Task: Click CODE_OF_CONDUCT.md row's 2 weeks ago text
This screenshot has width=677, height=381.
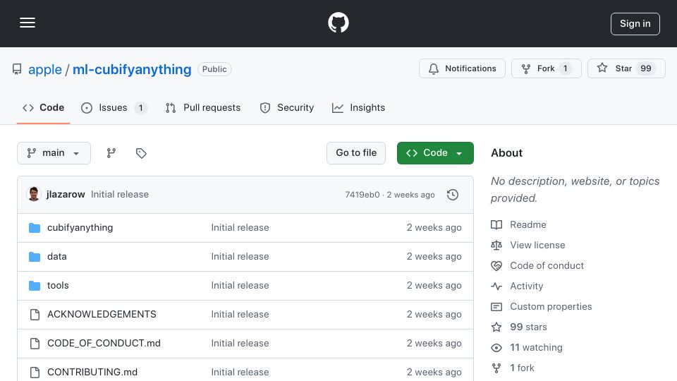Action: pos(434,344)
